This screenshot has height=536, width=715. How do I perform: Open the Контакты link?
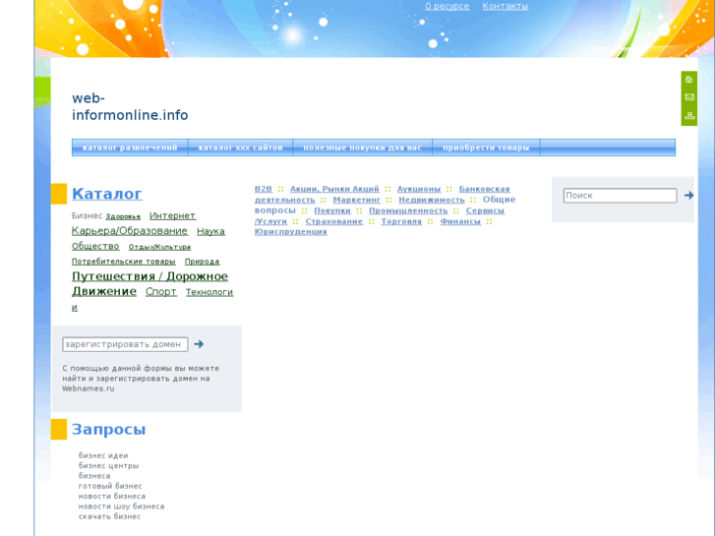(506, 6)
